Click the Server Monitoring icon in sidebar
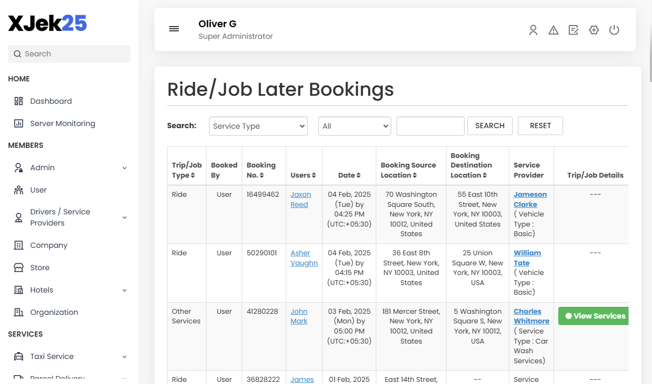This screenshot has width=652, height=384. 18,123
